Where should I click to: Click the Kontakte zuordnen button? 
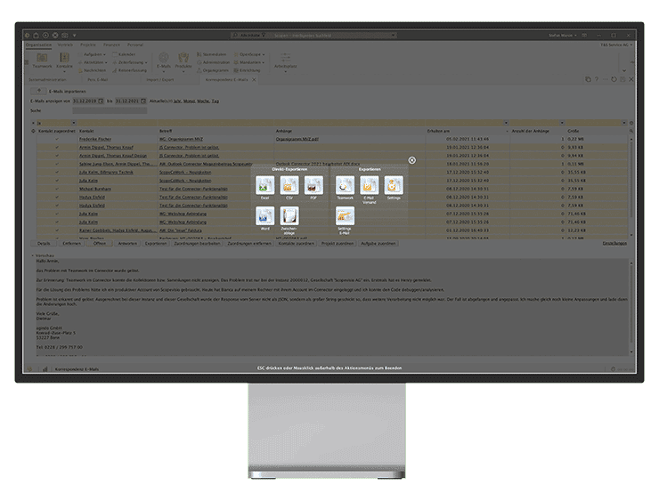(297, 244)
